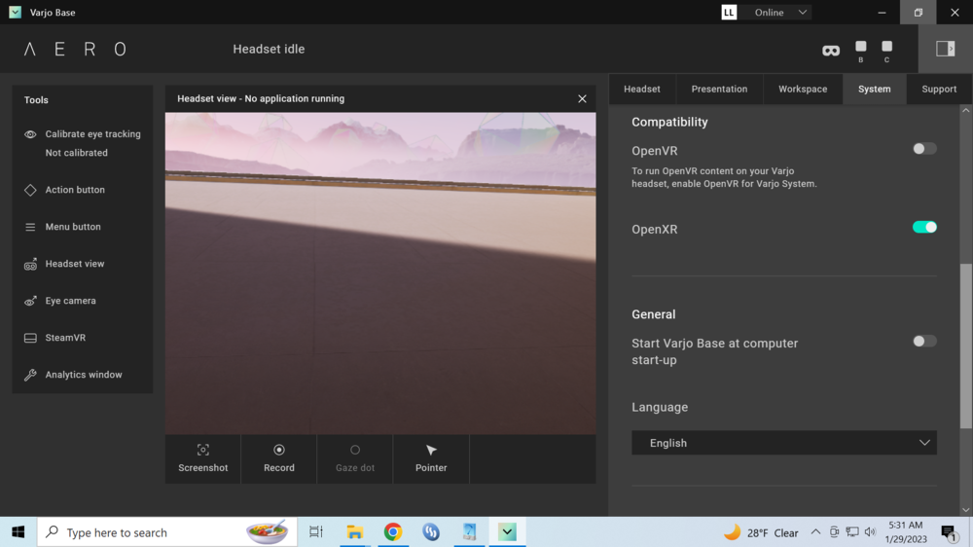The height and width of the screenshot is (547, 973).
Task: Click the Action button diamond icon
Action: [30, 190]
